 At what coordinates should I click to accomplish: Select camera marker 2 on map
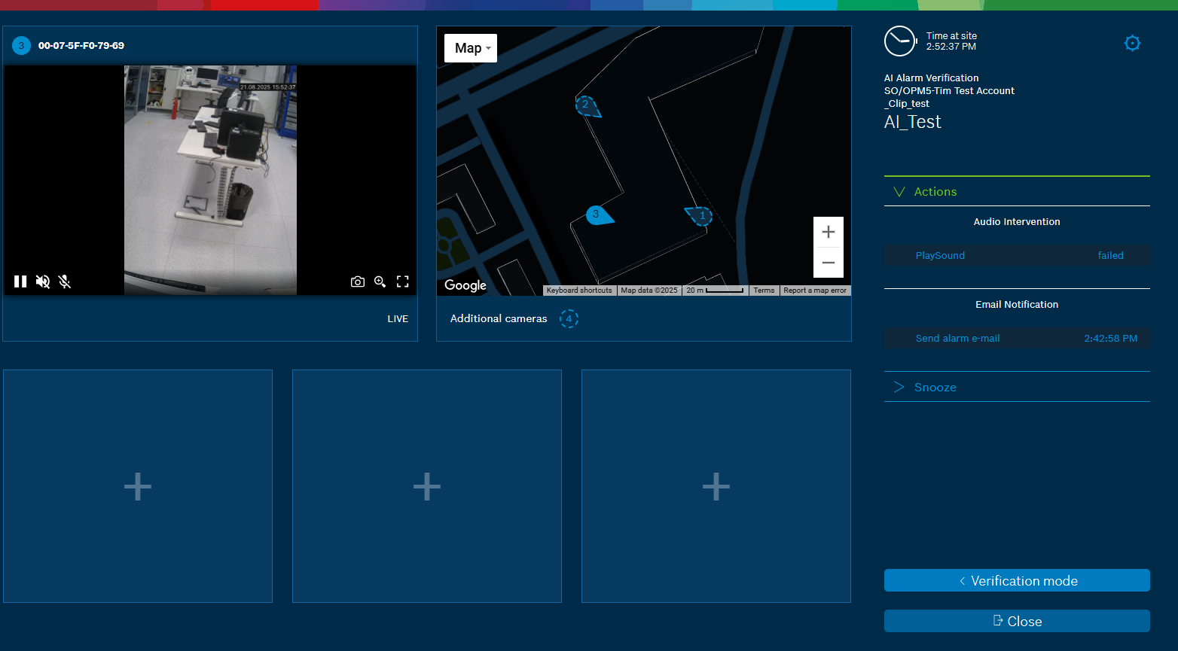pyautogui.click(x=586, y=105)
